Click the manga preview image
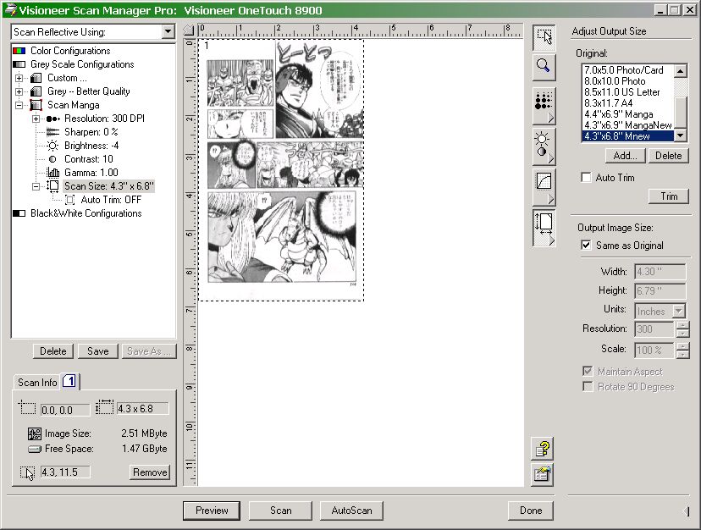Image resolution: width=701 pixels, height=530 pixels. click(x=281, y=170)
